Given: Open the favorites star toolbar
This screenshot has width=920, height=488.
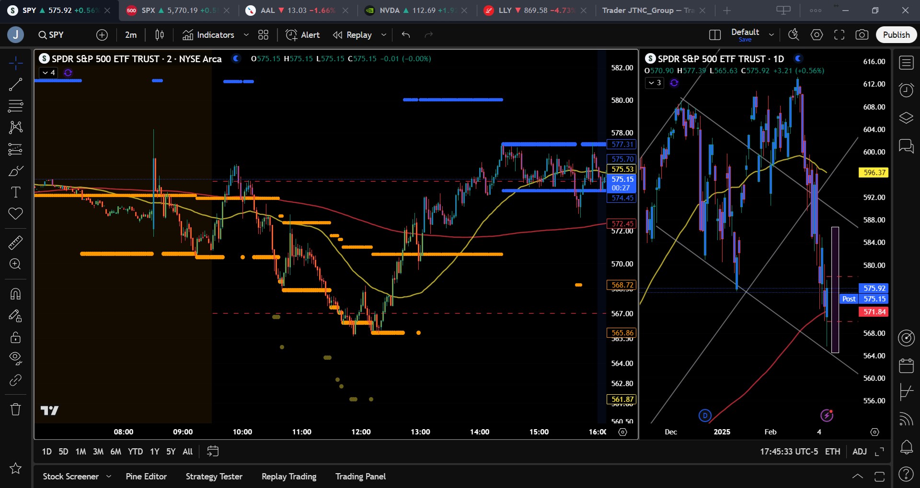Looking at the screenshot, I should 15,468.
